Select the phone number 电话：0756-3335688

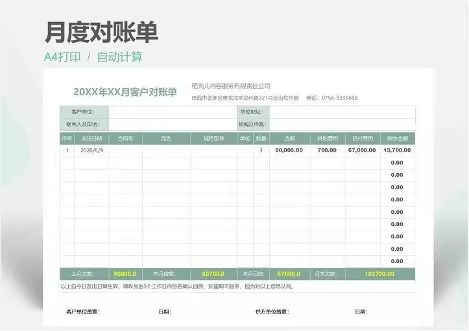[x=332, y=98]
